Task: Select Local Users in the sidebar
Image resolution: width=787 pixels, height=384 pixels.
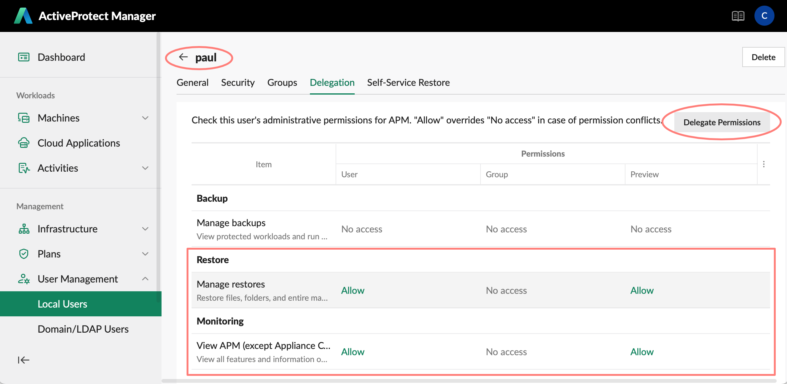Action: [81, 304]
